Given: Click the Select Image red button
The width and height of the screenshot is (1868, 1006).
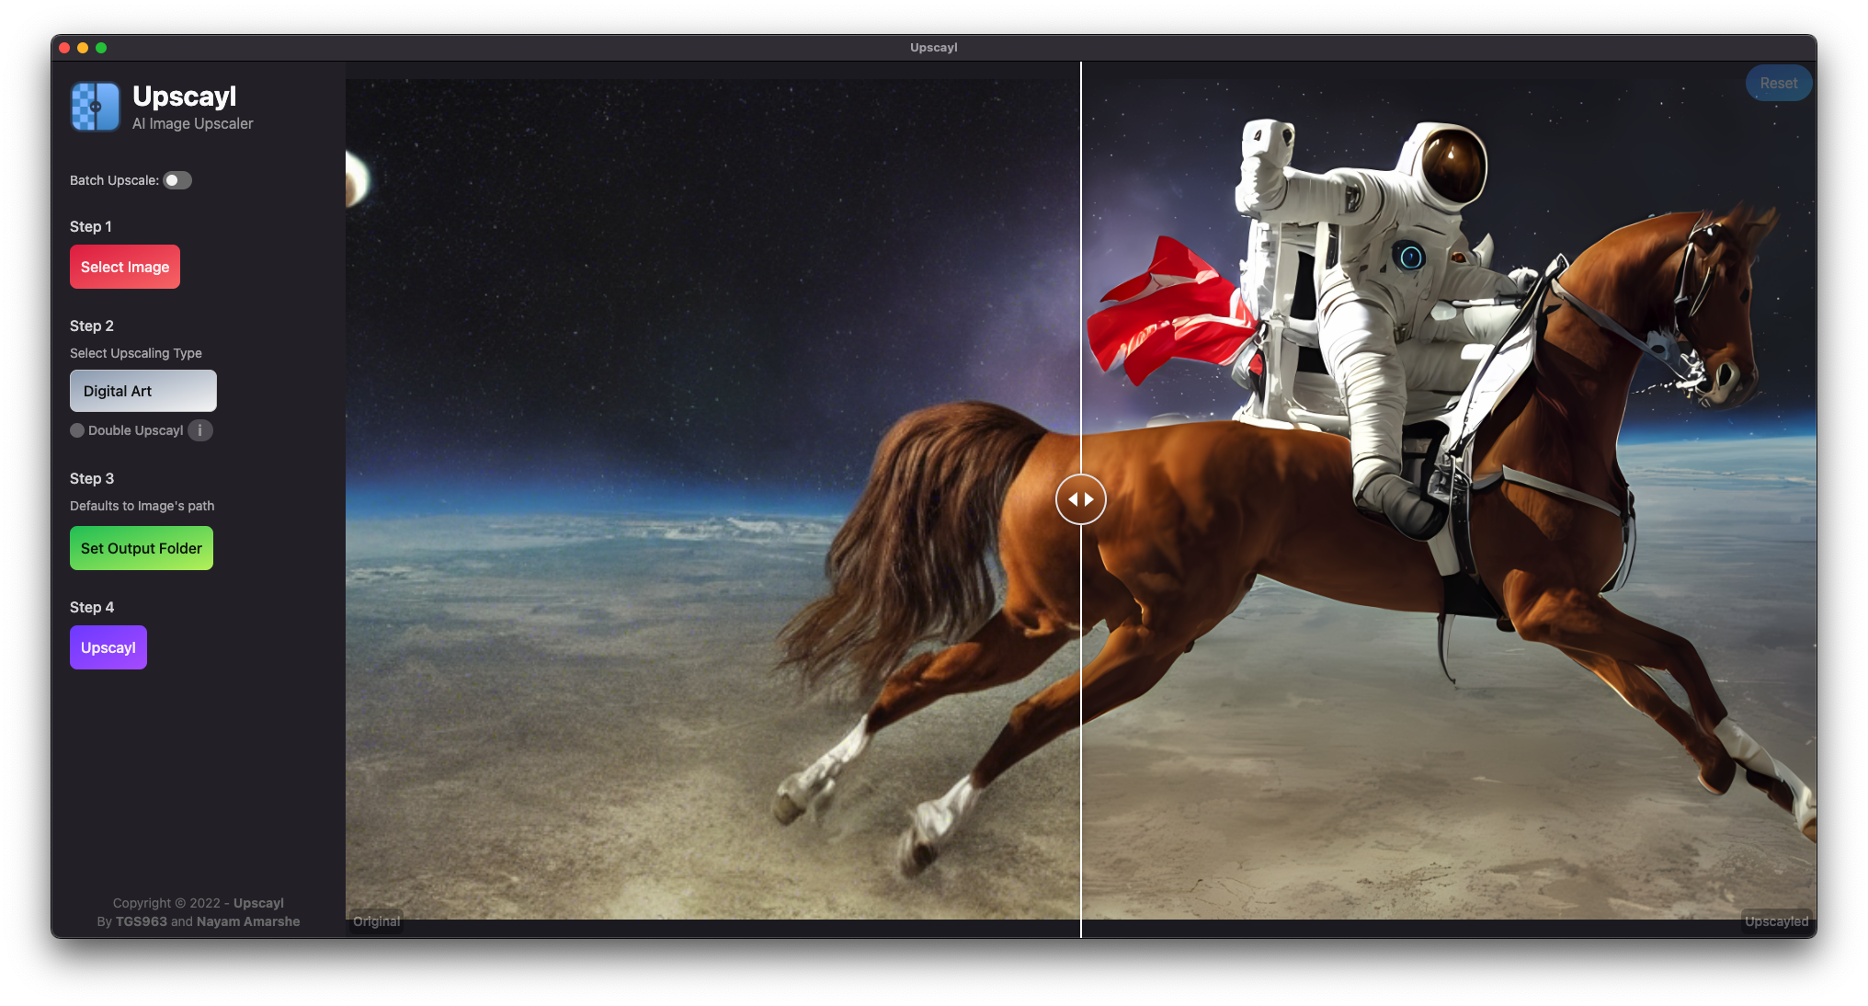Looking at the screenshot, I should click(x=124, y=267).
